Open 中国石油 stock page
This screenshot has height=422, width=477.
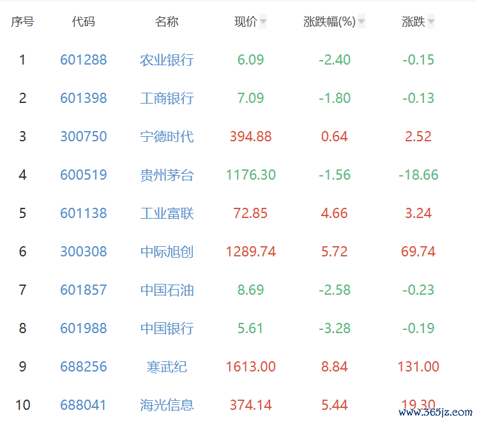click(167, 290)
